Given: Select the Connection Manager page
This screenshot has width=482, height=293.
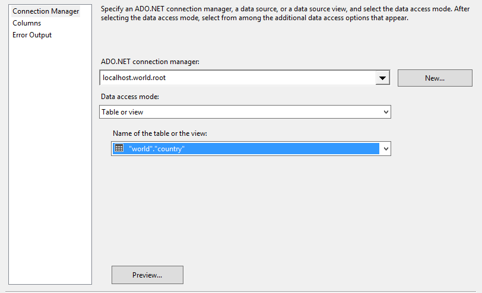Looking at the screenshot, I should pyautogui.click(x=46, y=11).
